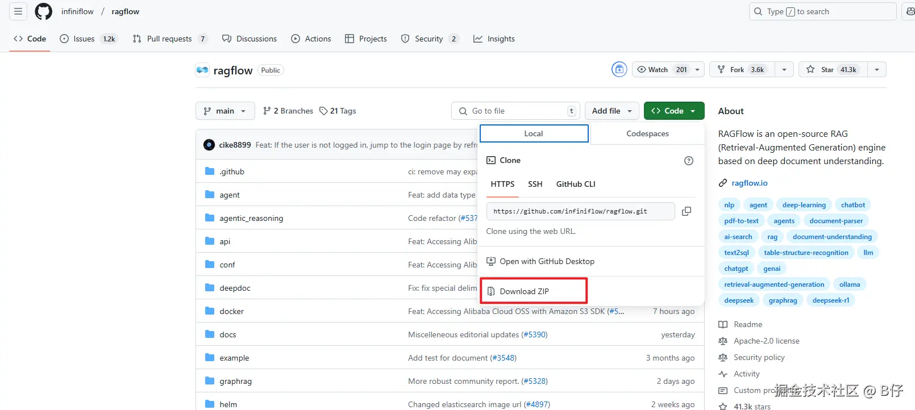Image resolution: width=915 pixels, height=410 pixels.
Task: Click the Go to file search field
Action: 515,111
